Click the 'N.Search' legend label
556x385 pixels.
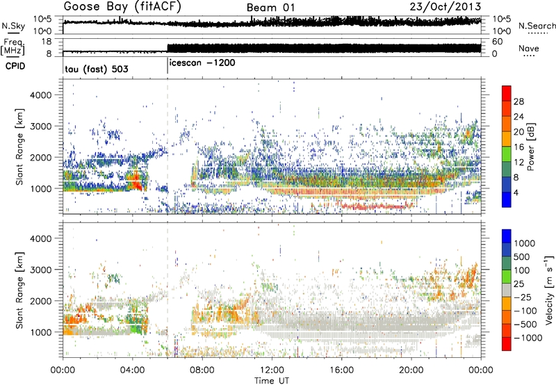(537, 26)
